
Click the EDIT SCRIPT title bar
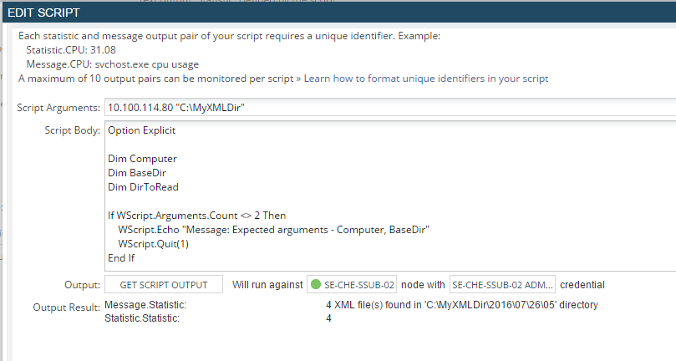pos(334,13)
